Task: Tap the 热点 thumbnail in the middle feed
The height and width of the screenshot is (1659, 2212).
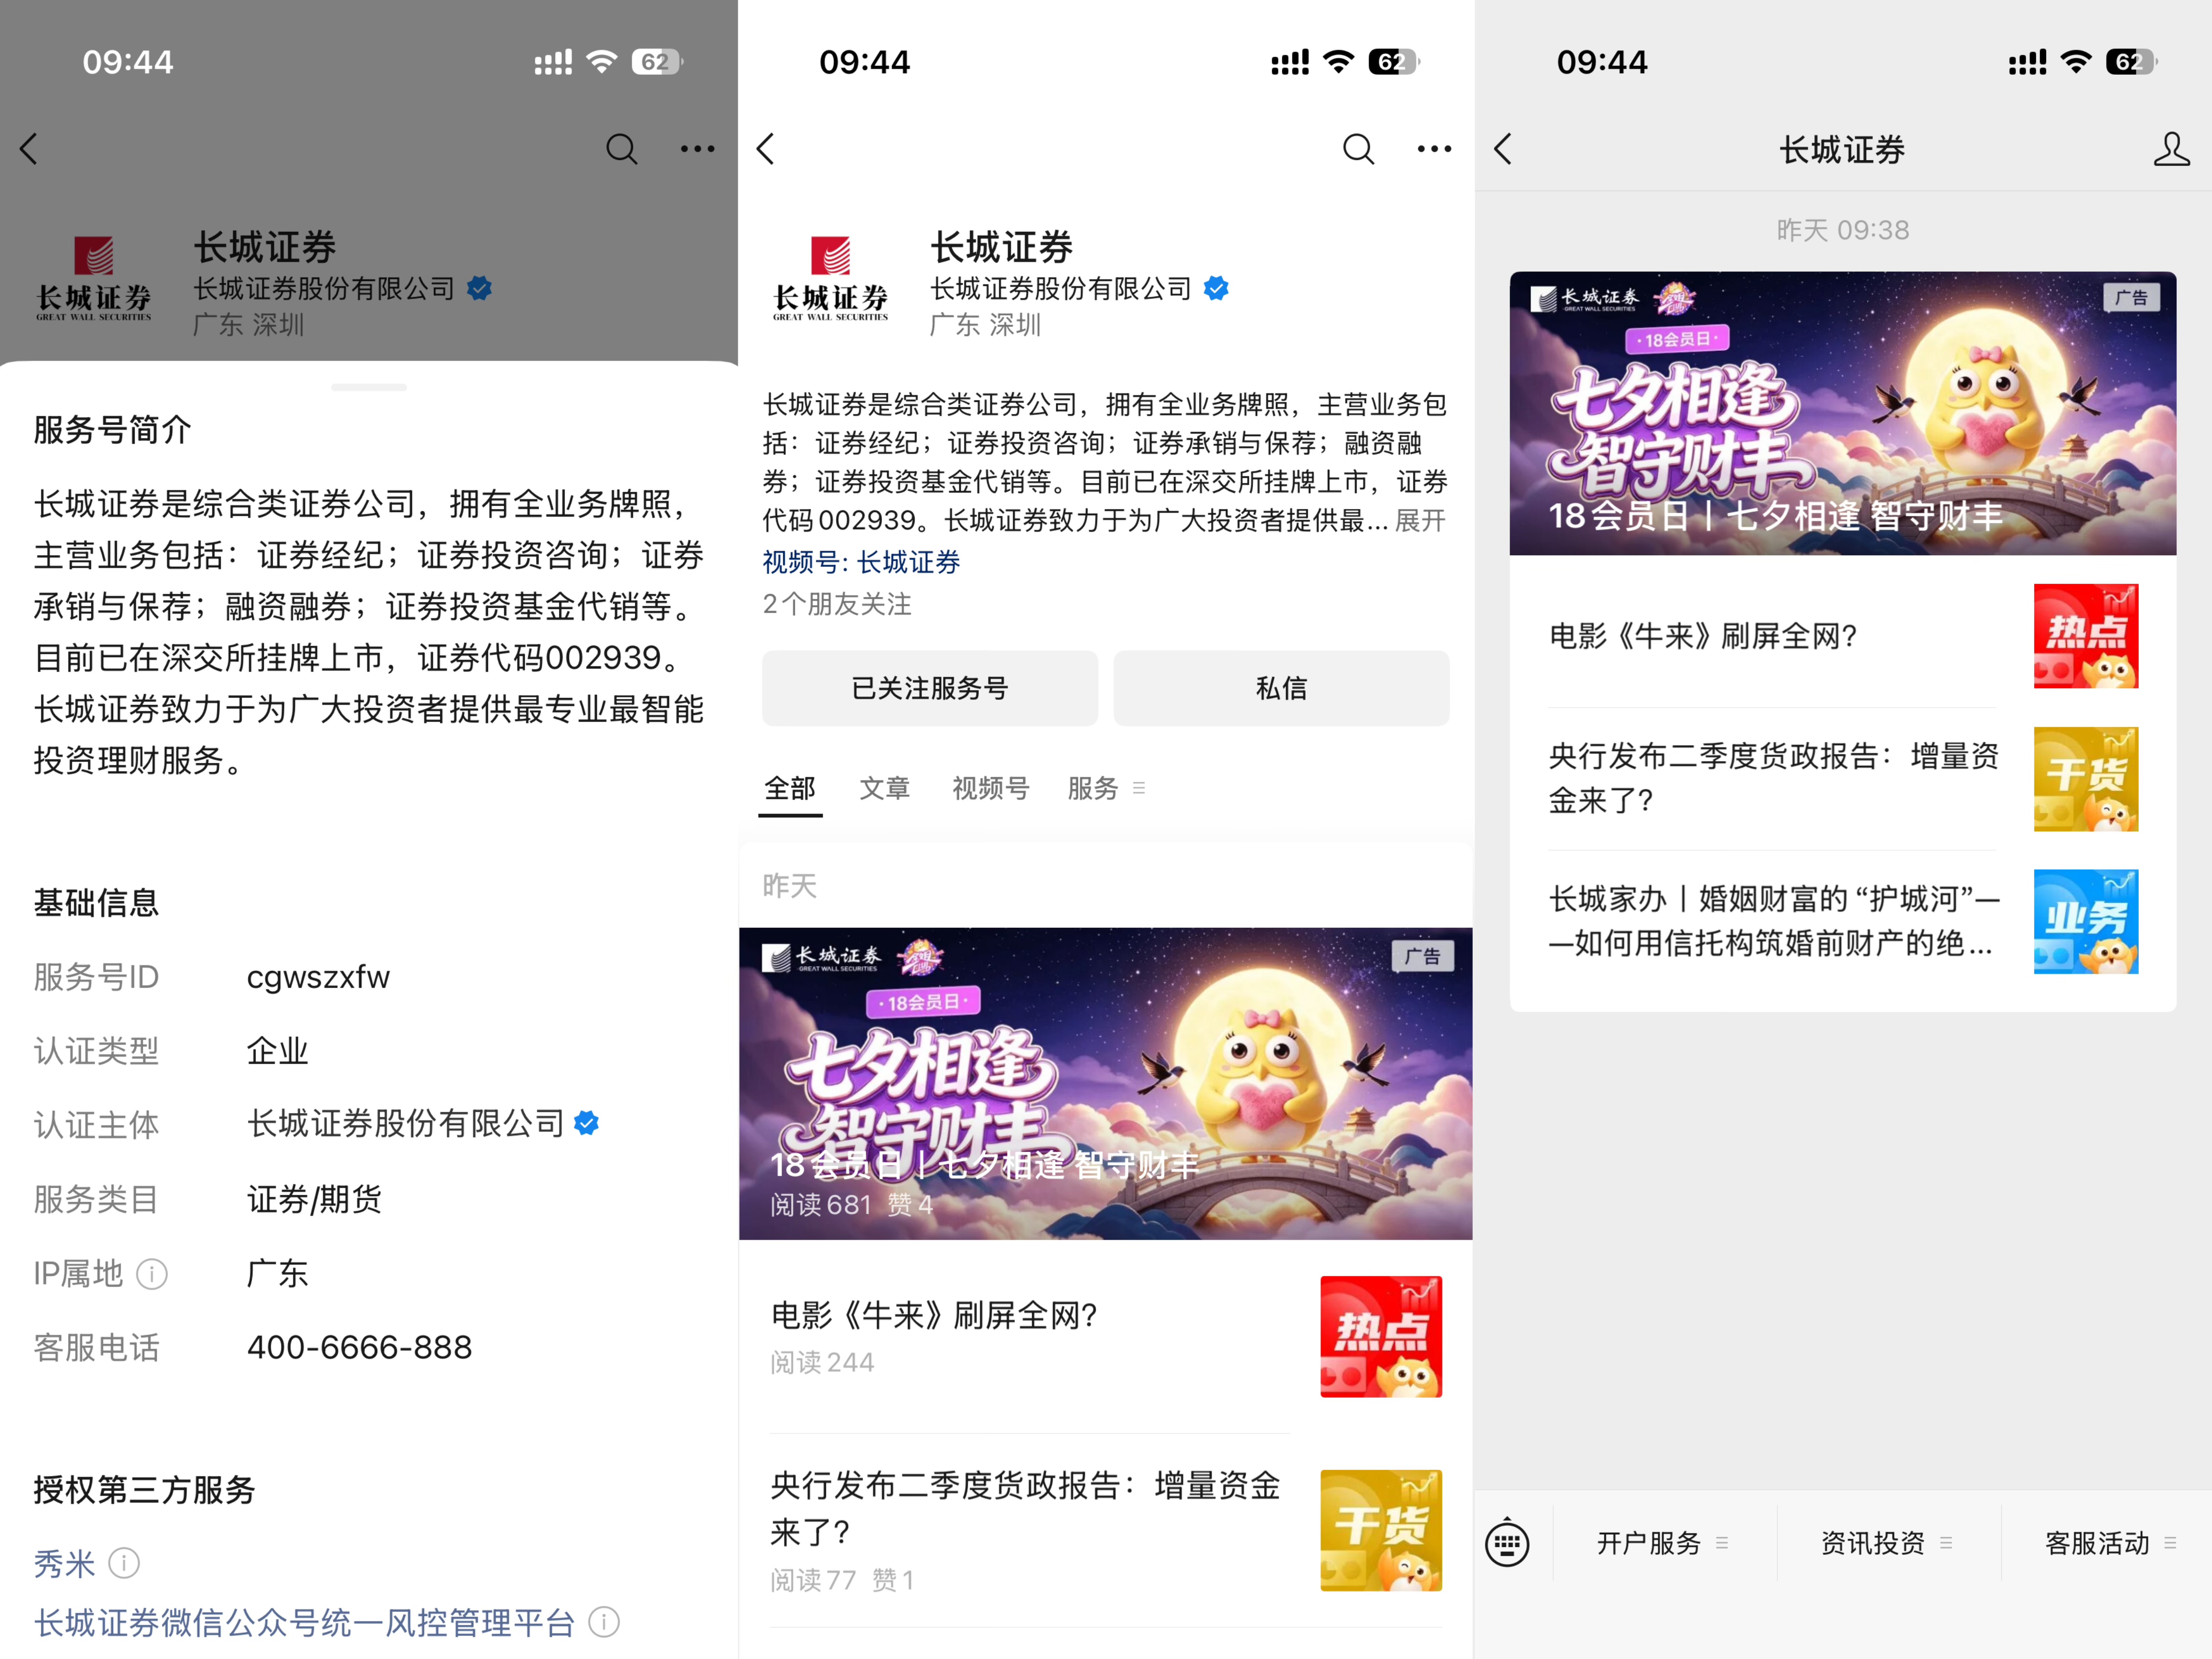Action: point(1381,1337)
